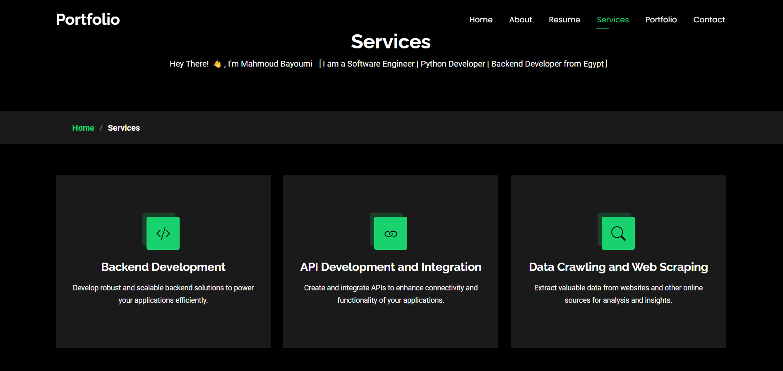The height and width of the screenshot is (371, 783).
Task: Go to the About page
Action: (521, 19)
